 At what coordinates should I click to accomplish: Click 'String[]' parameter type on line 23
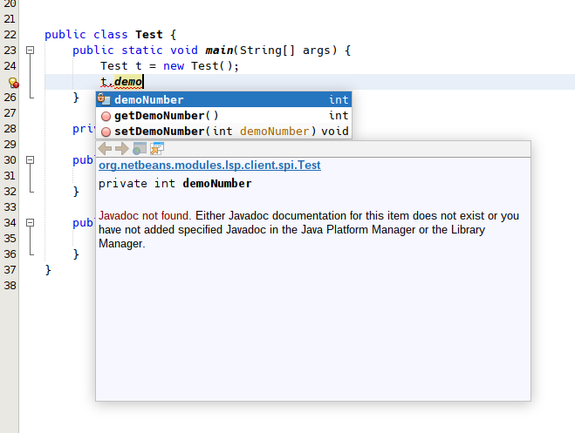[x=267, y=51]
